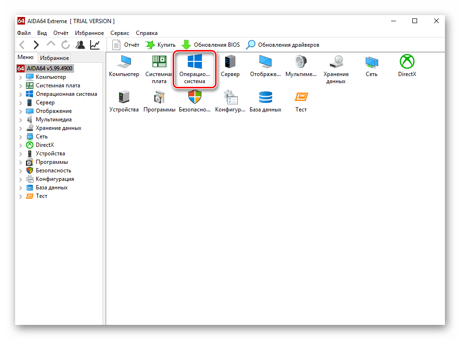Viewport: 460px width, 340px height.
Task: Click the Back navigation arrow
Action: 22,45
